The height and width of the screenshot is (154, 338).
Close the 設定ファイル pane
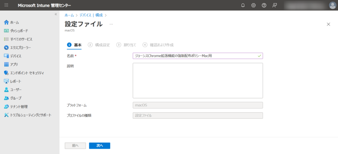(328, 24)
